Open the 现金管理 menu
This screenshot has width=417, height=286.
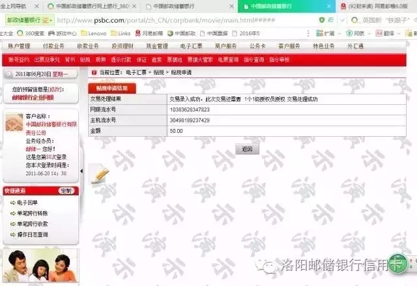coord(157,46)
